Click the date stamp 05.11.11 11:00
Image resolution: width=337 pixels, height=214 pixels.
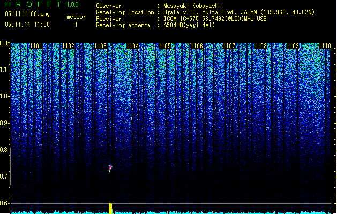click(27, 25)
